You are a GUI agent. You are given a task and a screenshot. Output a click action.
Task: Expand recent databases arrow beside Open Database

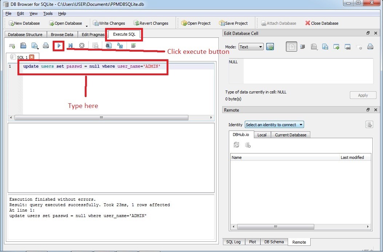[x=87, y=26]
